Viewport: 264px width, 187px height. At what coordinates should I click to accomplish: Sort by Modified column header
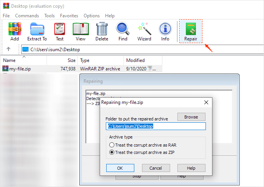[143, 60]
